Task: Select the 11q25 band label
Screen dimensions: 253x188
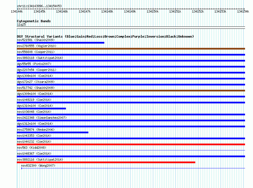Action: tap(21, 24)
